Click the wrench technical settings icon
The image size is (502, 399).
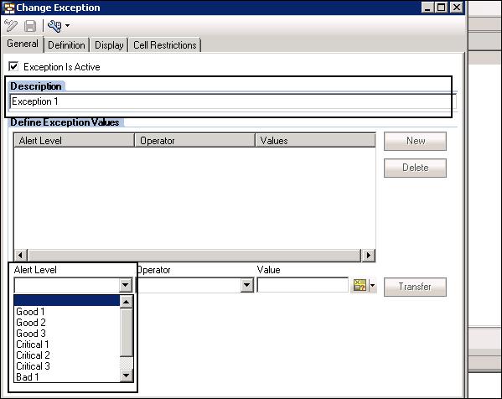[54, 26]
